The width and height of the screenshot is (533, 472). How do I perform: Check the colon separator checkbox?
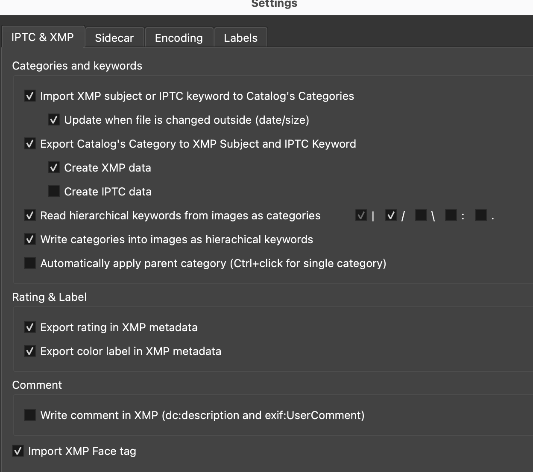pos(451,216)
